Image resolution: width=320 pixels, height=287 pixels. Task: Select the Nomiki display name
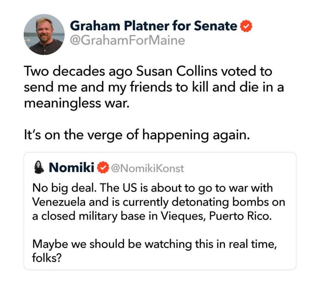pos(71,168)
